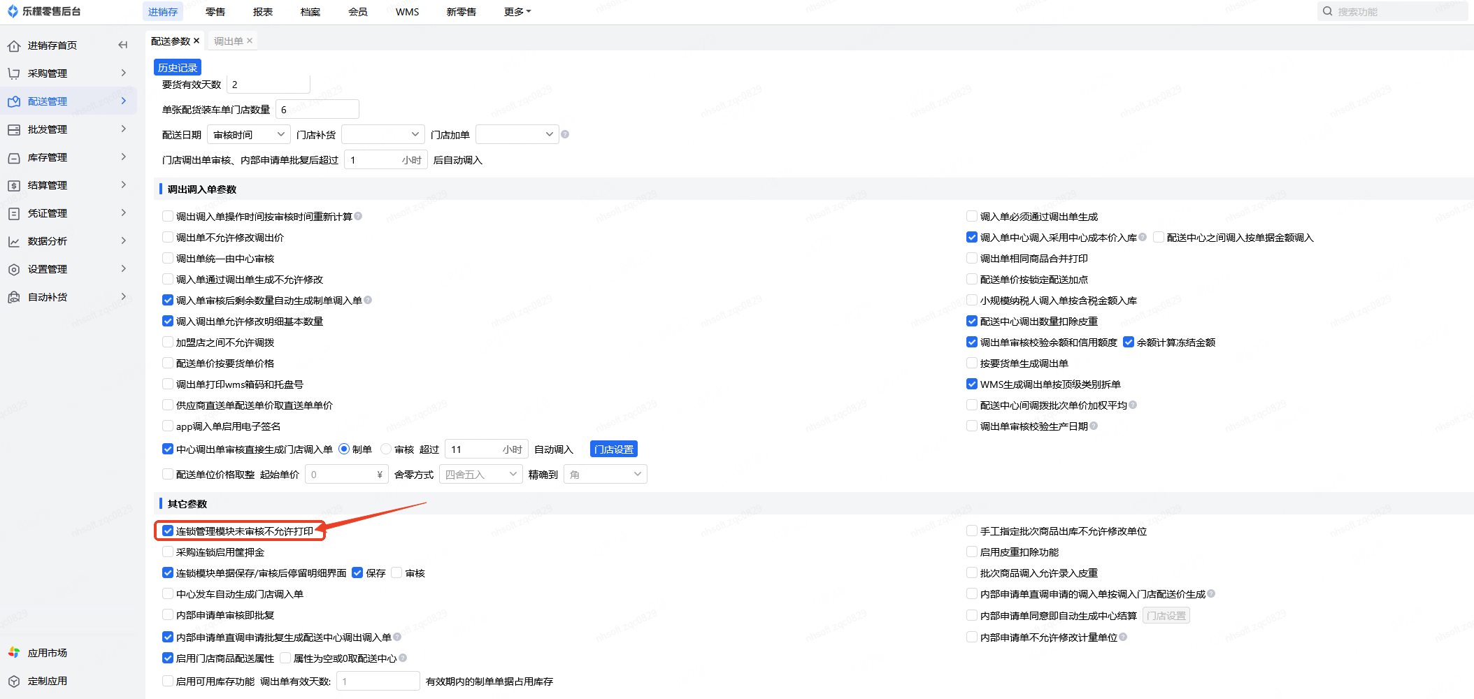
Task: Click help icon beside 内部申请单不允许修改计量单位
Action: [1123, 637]
